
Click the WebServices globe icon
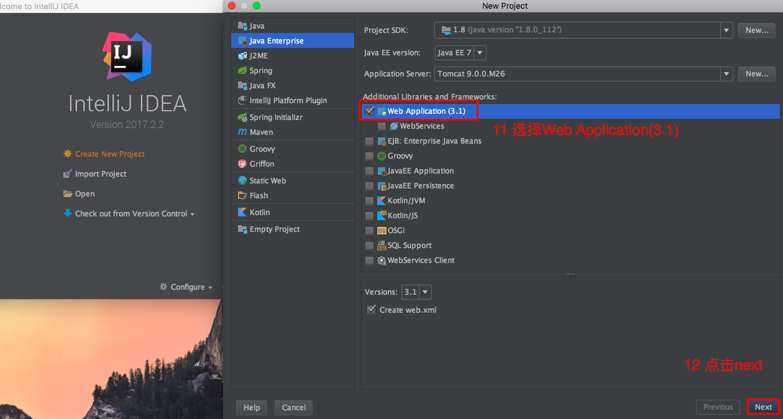(x=394, y=126)
